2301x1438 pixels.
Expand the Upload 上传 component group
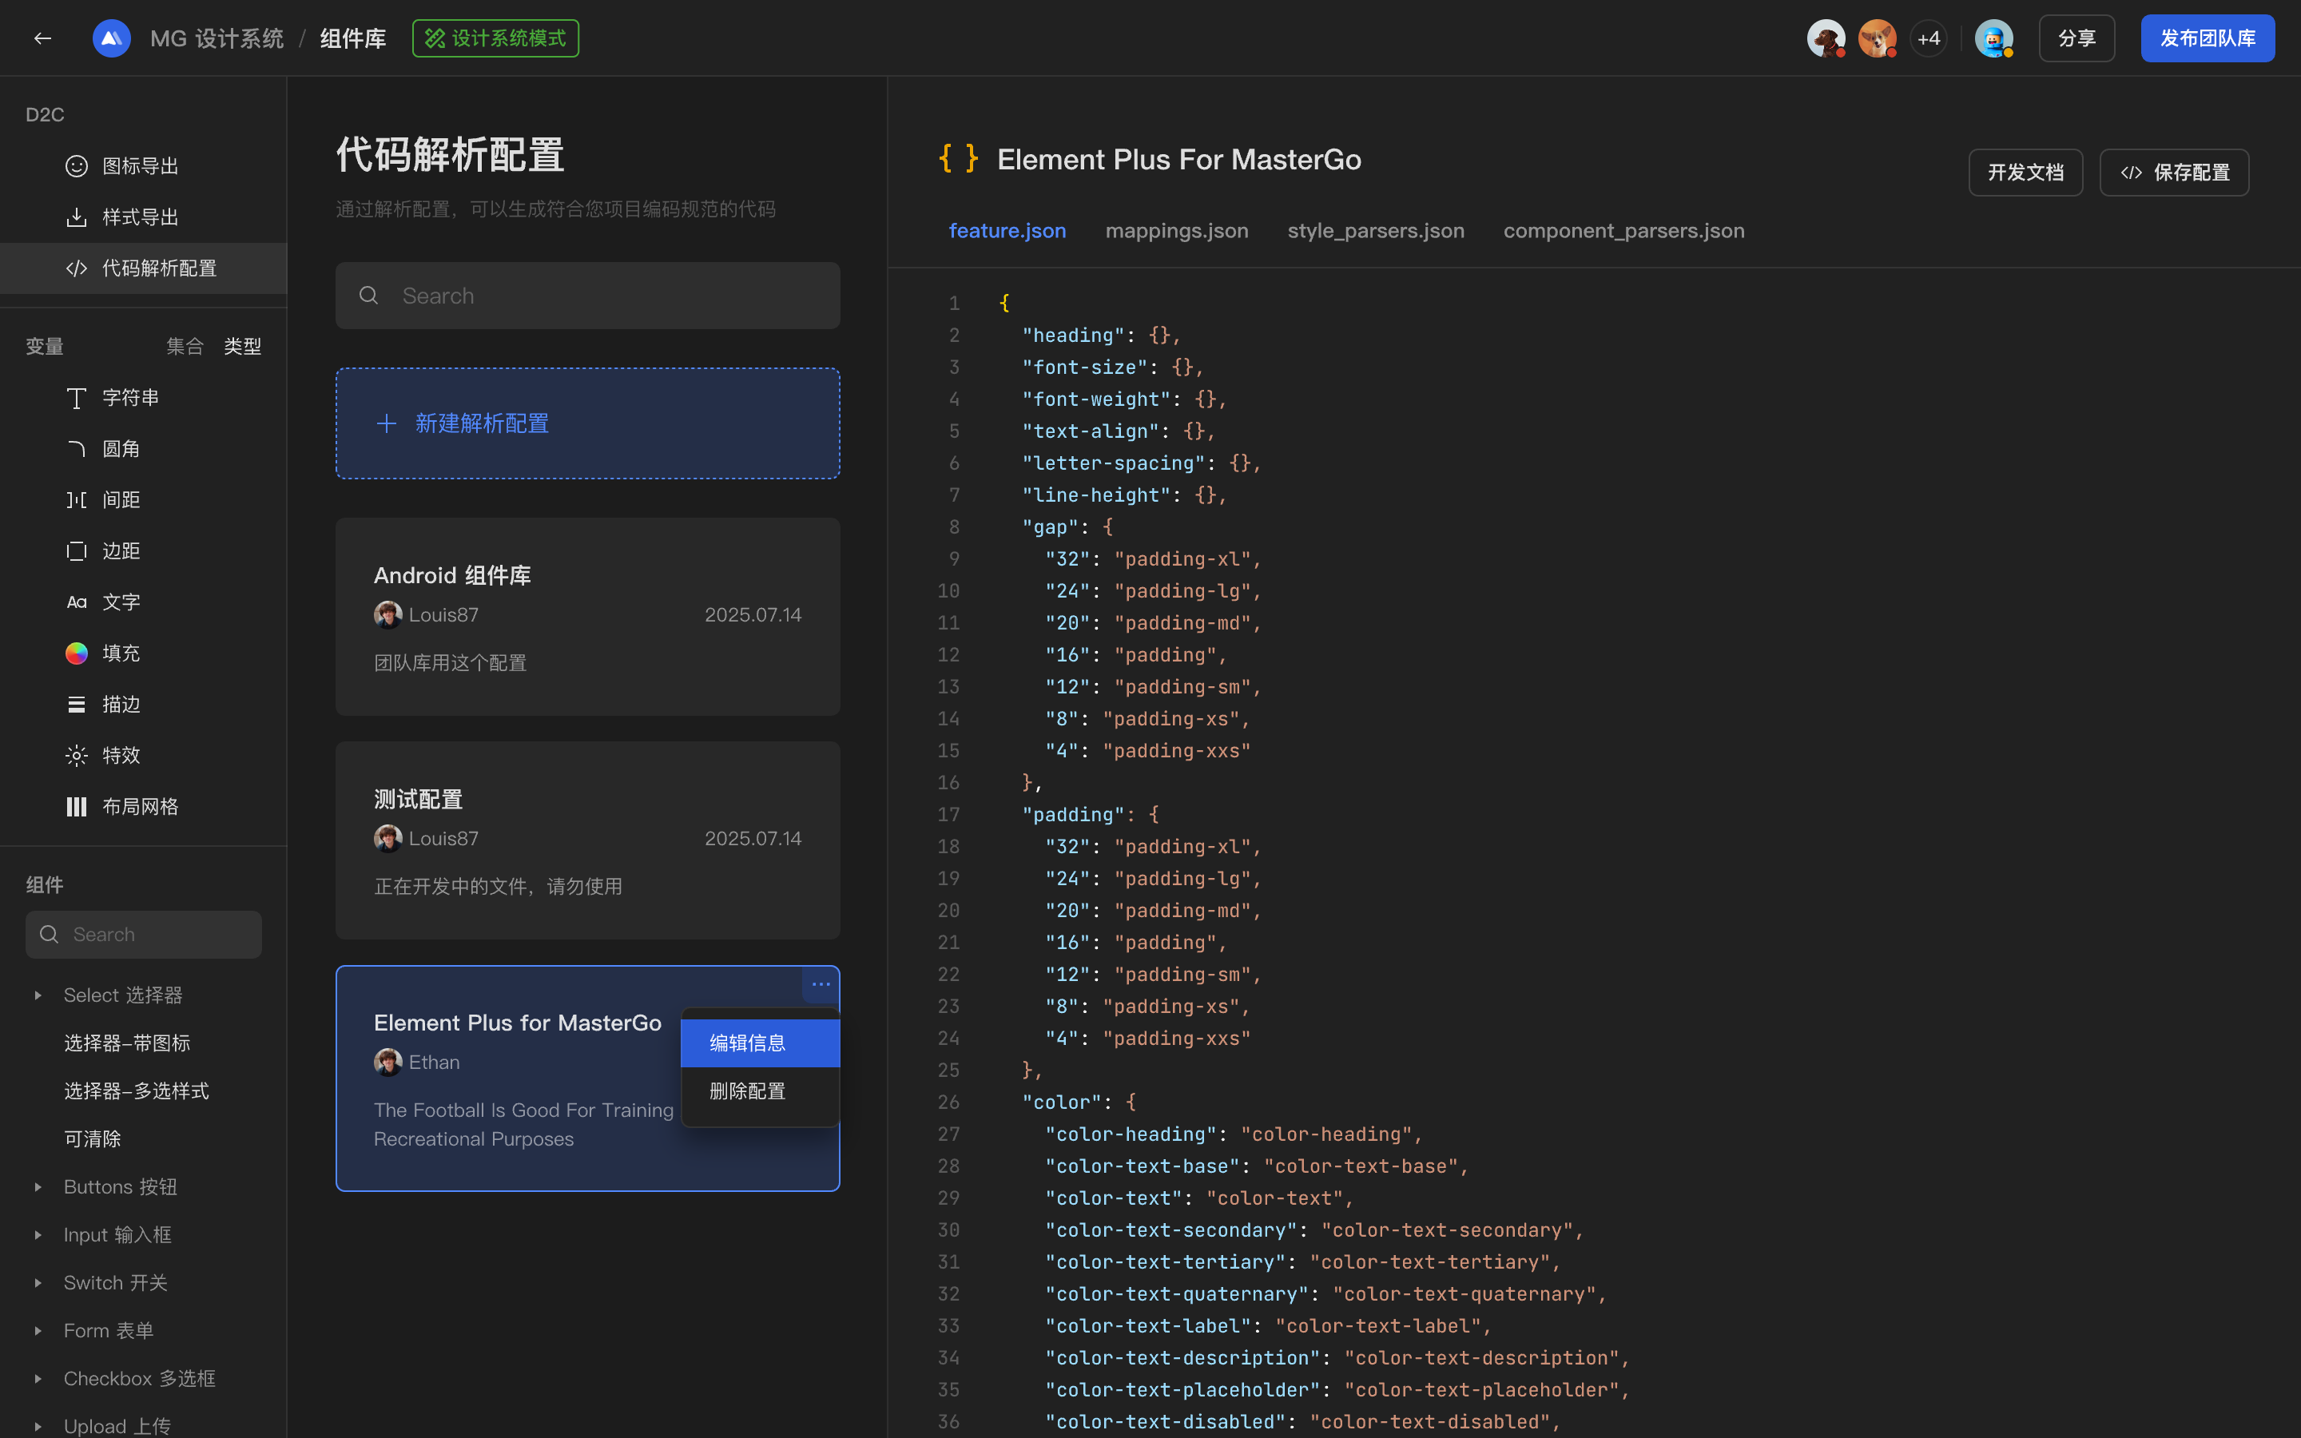[x=38, y=1427]
